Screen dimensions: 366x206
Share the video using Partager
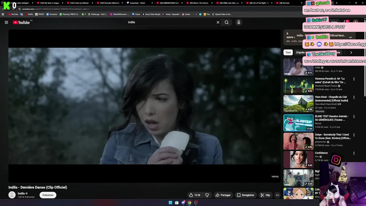[223, 195]
